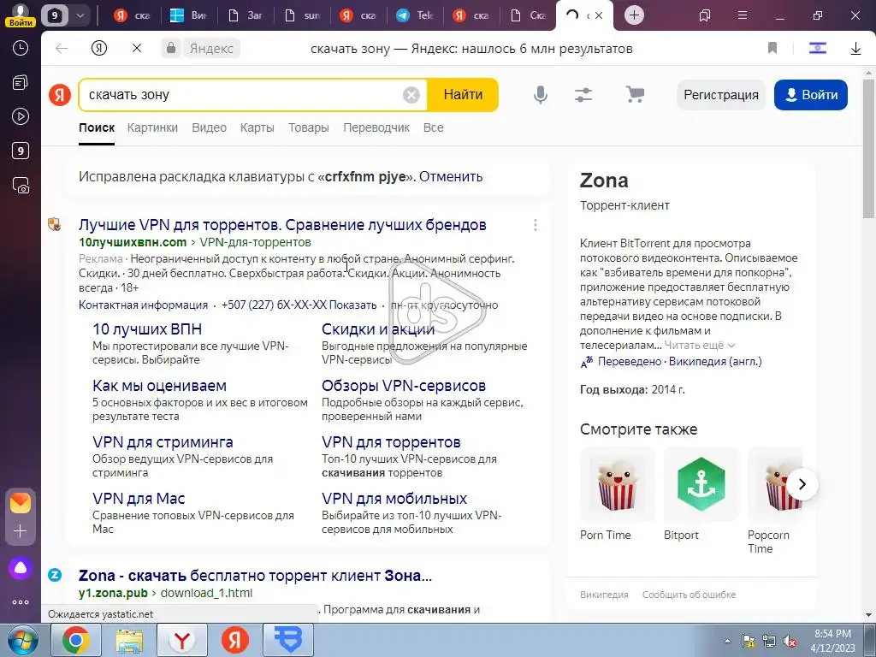Open Windows Start button
The height and width of the screenshot is (657, 876).
[23, 640]
